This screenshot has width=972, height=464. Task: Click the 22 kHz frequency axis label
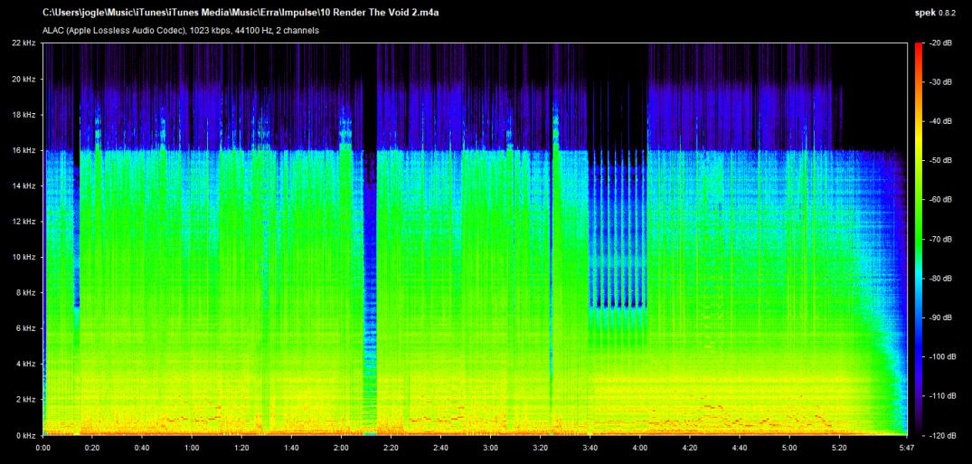pos(24,43)
